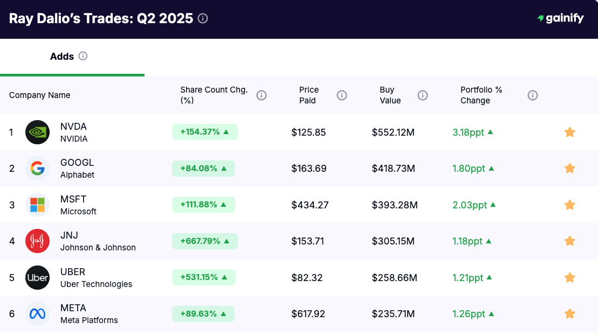
Task: Click the +89.63% share change badge
Action: point(203,314)
